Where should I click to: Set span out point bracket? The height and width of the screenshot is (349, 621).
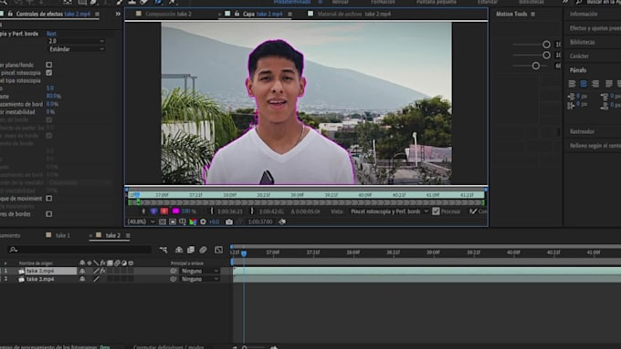coord(252,211)
